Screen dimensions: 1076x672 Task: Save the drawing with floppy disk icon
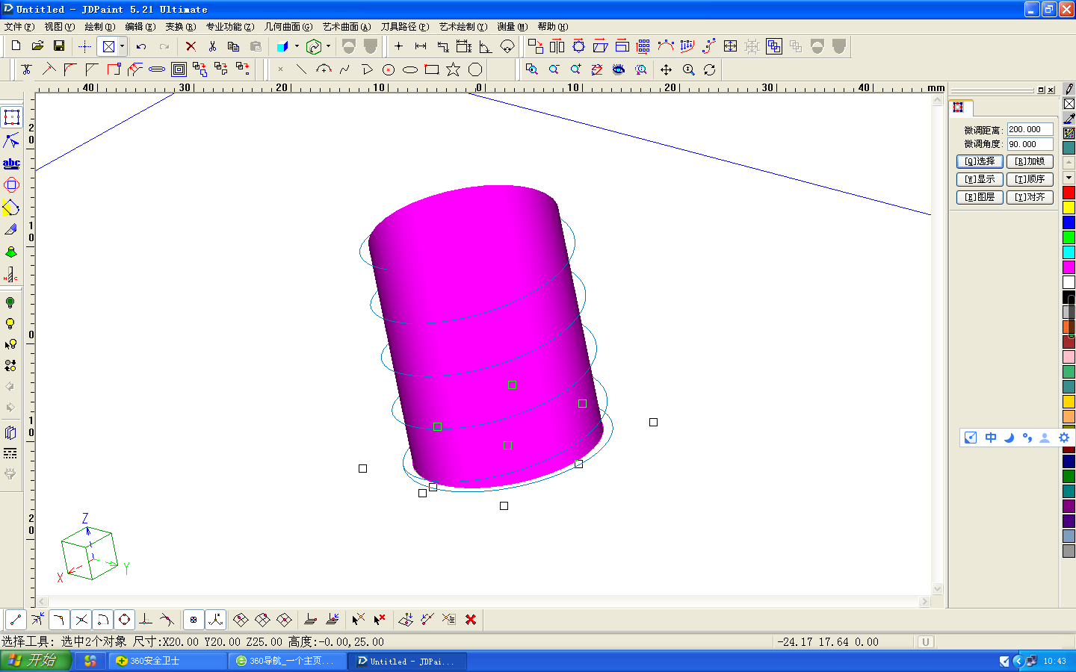tap(59, 46)
